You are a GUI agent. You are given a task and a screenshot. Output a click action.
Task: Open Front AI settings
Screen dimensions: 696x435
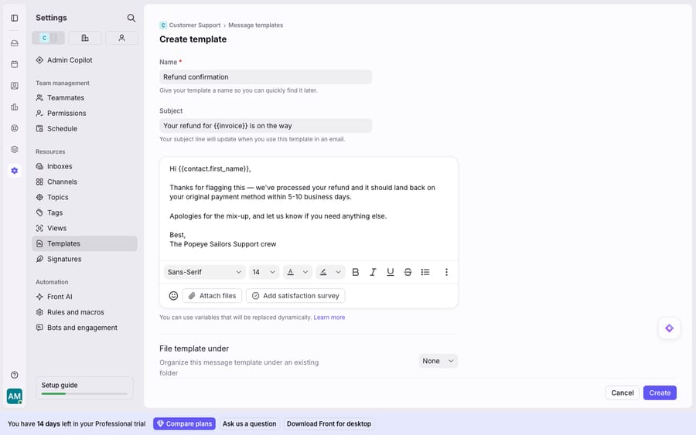point(84,297)
